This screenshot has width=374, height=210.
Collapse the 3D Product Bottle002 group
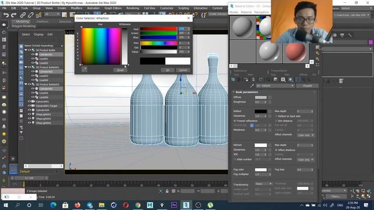pos(26,84)
